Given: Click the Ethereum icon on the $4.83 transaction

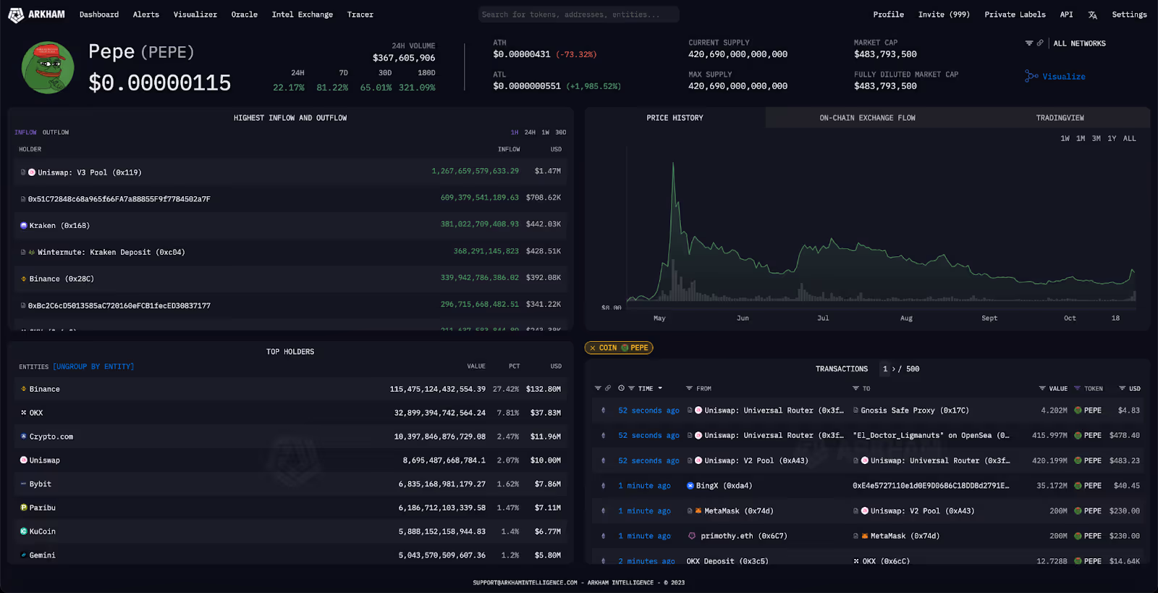Looking at the screenshot, I should coord(604,411).
